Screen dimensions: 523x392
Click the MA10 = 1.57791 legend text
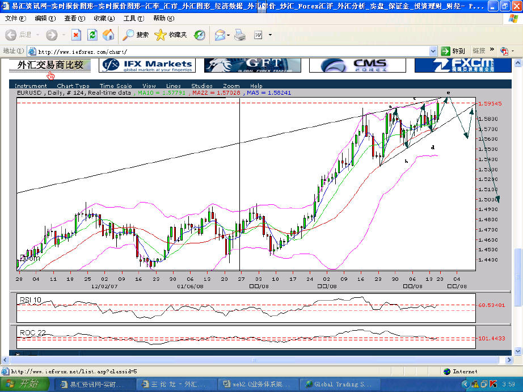[162, 92]
